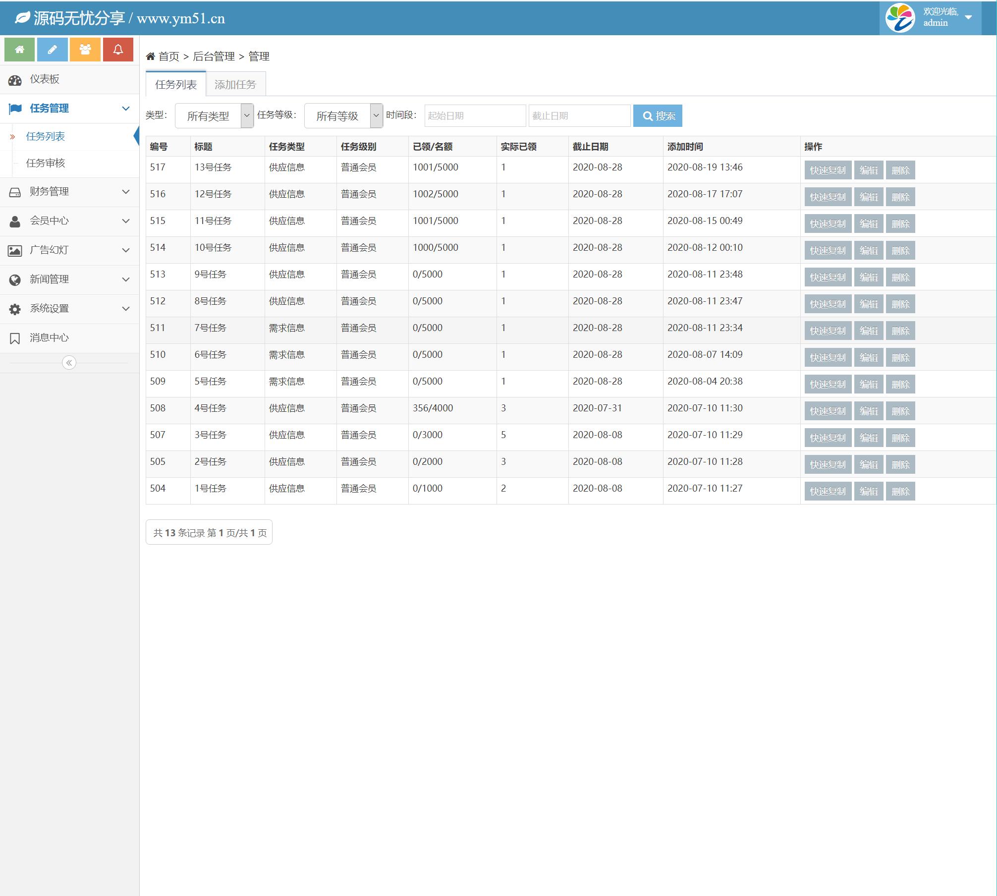This screenshot has width=997, height=896.
Task: Click the 起始日期 start date field
Action: (475, 116)
